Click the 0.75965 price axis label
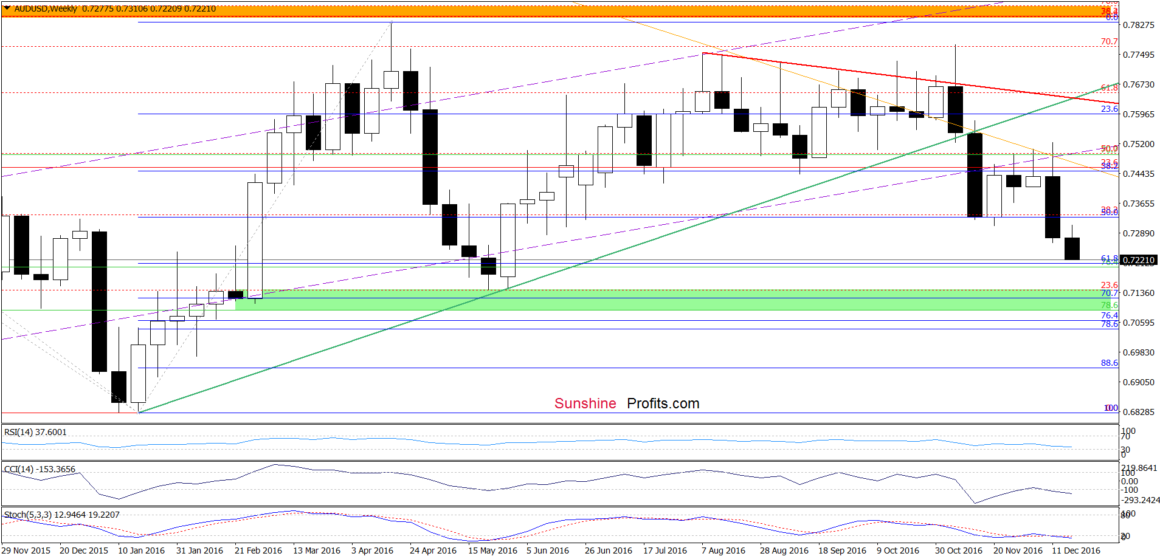Image resolution: width=1160 pixels, height=559 pixels. [x=1138, y=114]
